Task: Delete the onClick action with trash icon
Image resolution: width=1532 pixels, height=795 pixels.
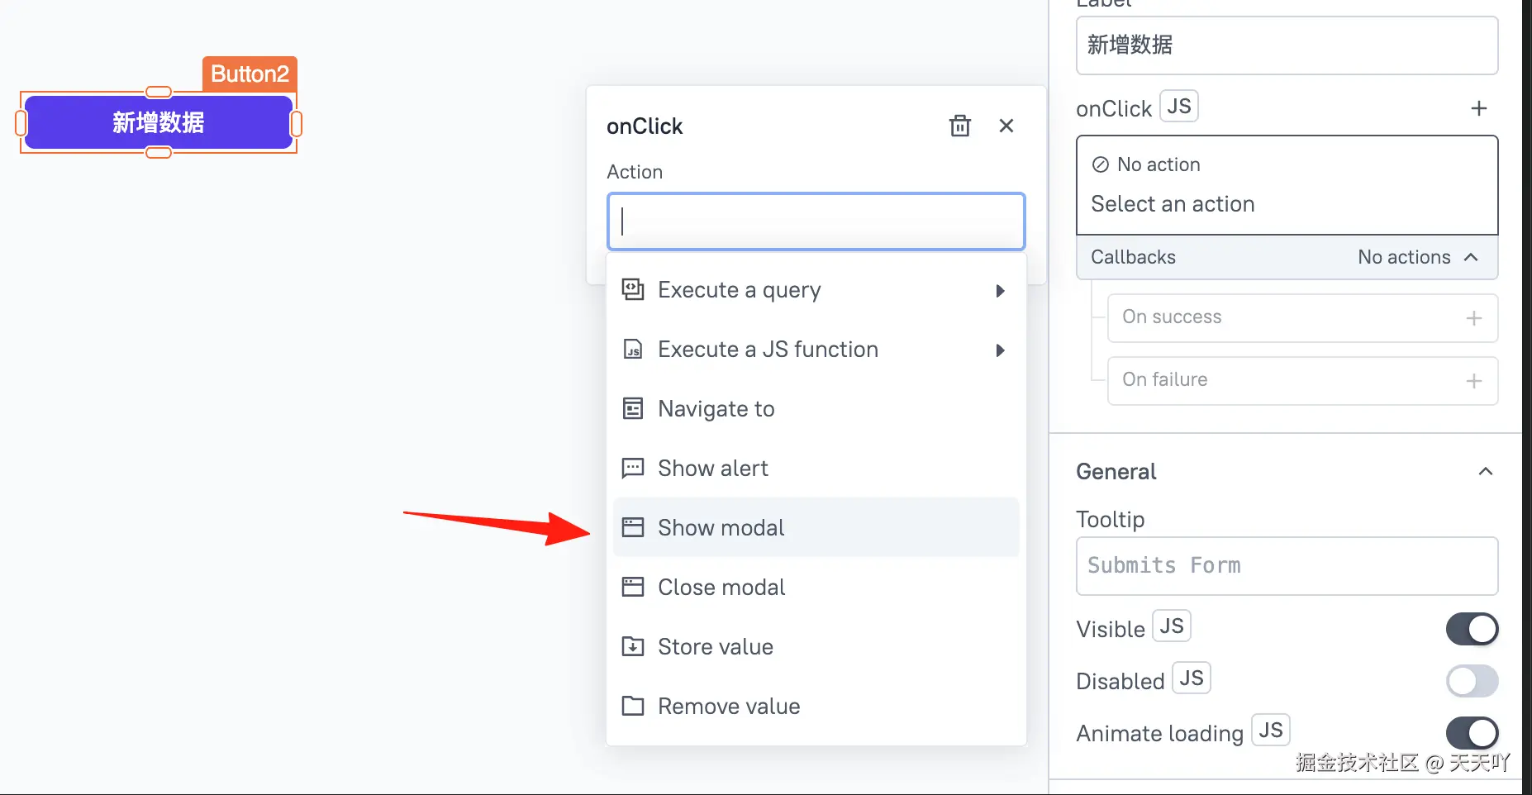Action: pyautogui.click(x=959, y=126)
